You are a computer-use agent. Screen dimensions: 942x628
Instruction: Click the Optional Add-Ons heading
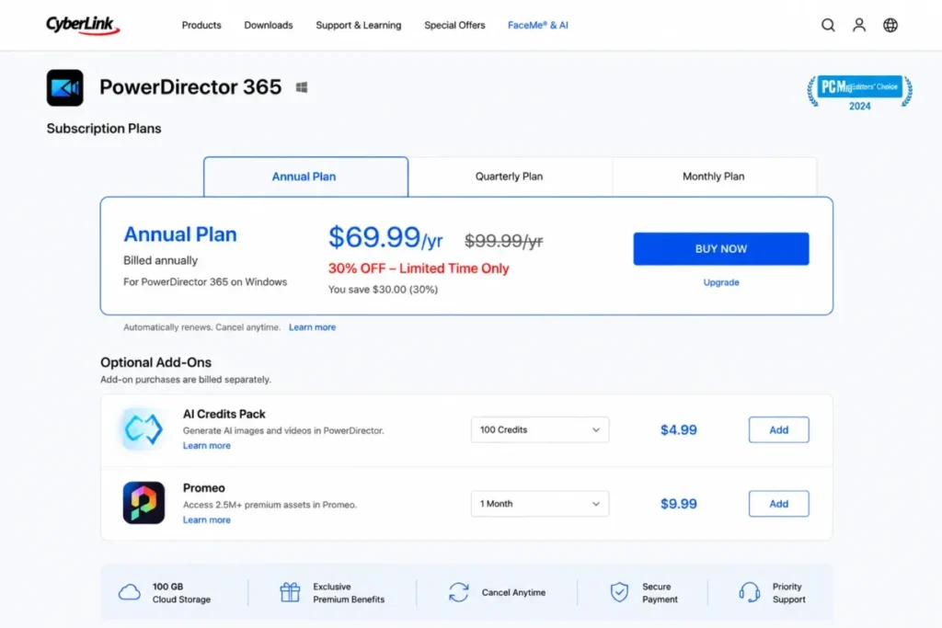click(155, 362)
